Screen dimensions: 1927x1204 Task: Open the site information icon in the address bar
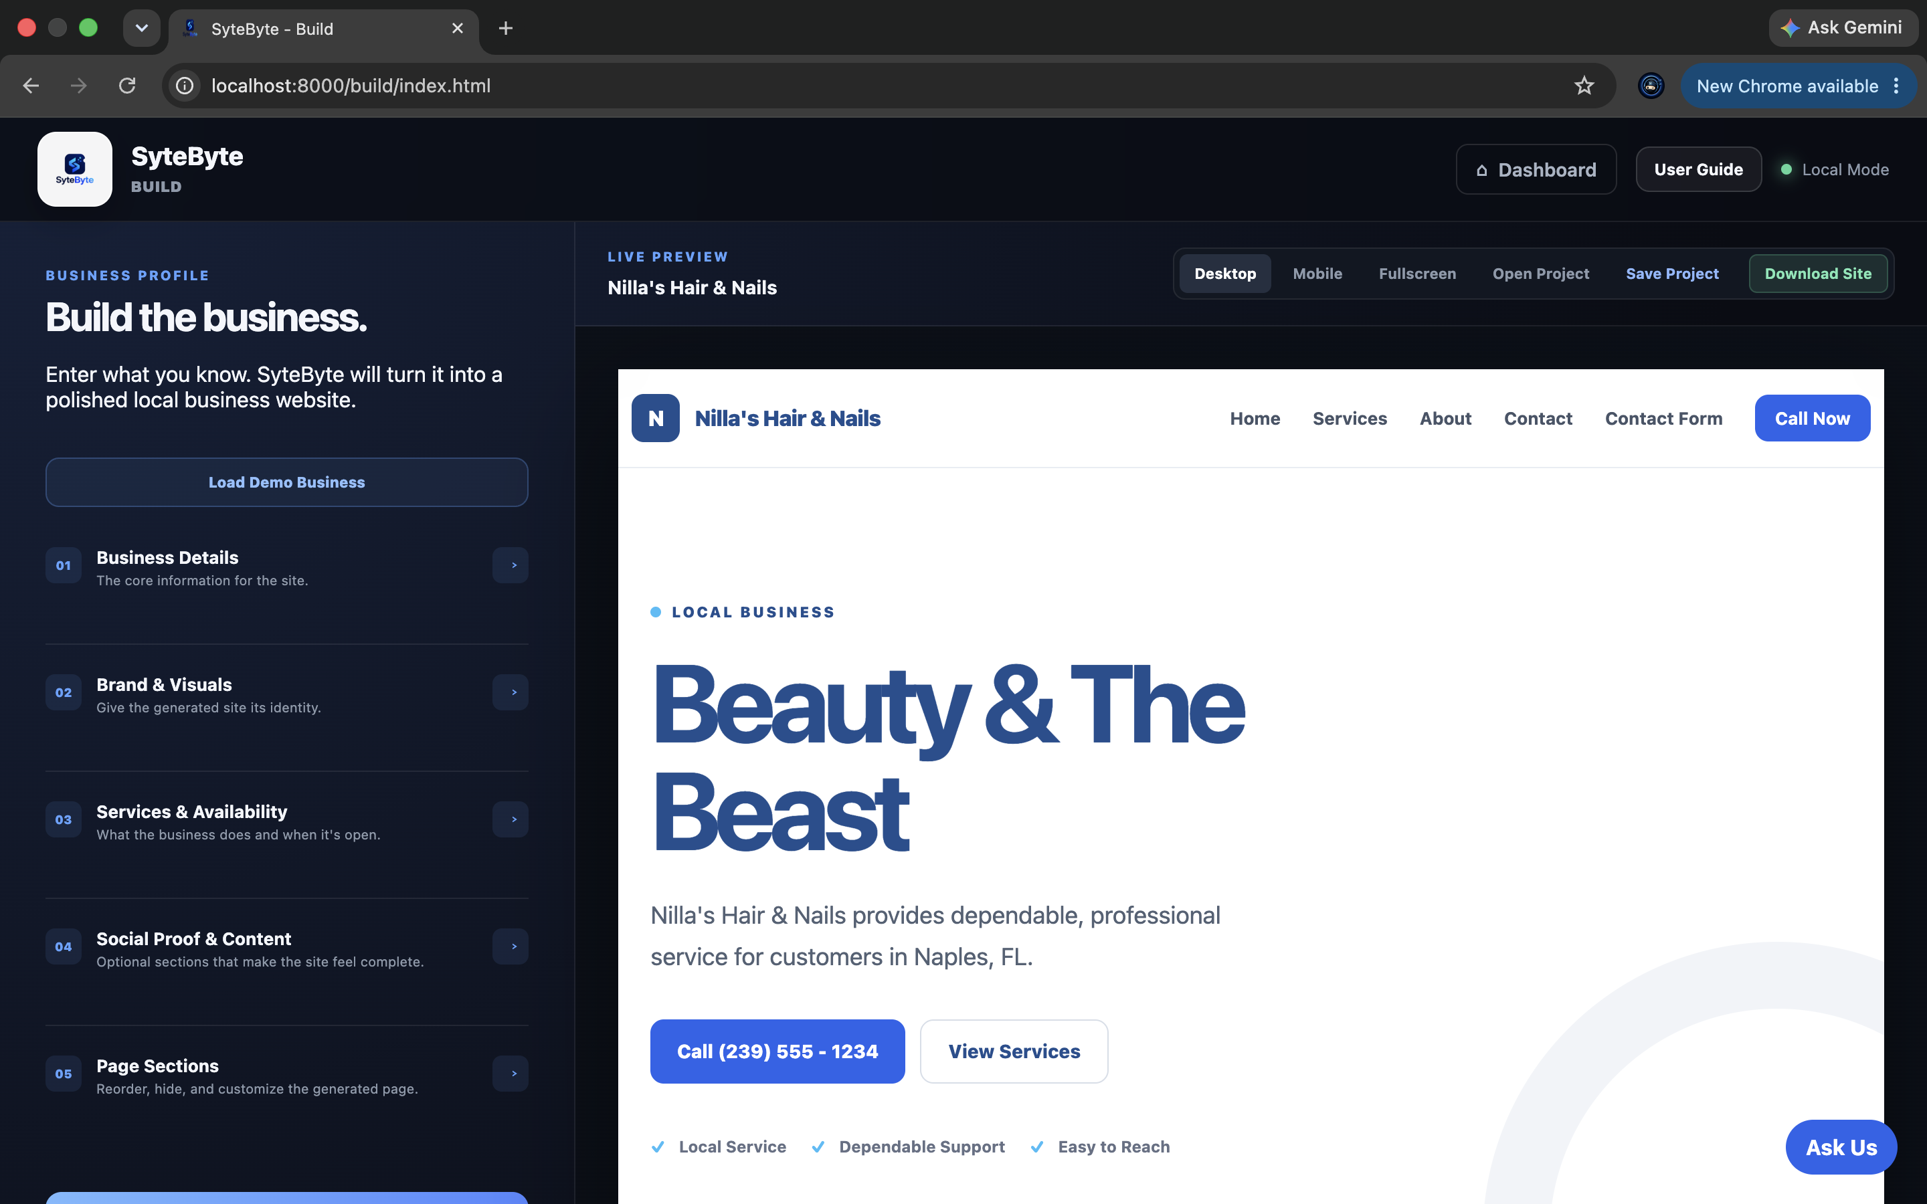click(x=185, y=85)
